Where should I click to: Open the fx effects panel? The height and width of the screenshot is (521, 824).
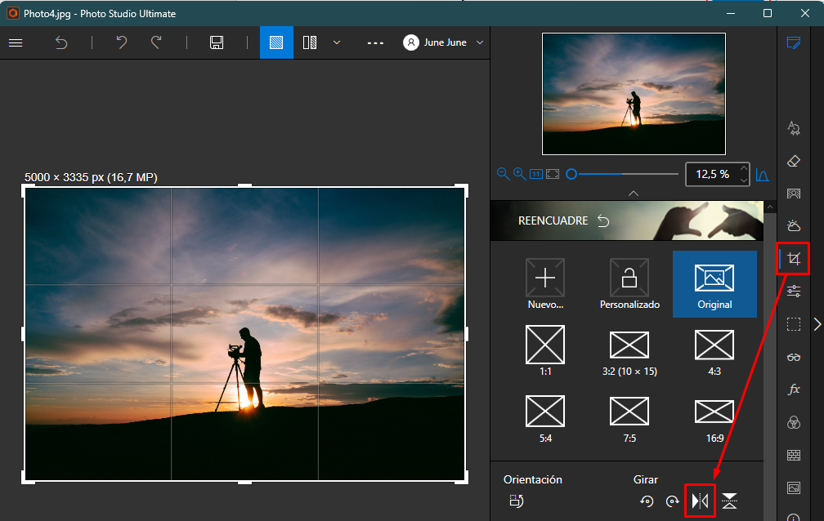coord(794,390)
